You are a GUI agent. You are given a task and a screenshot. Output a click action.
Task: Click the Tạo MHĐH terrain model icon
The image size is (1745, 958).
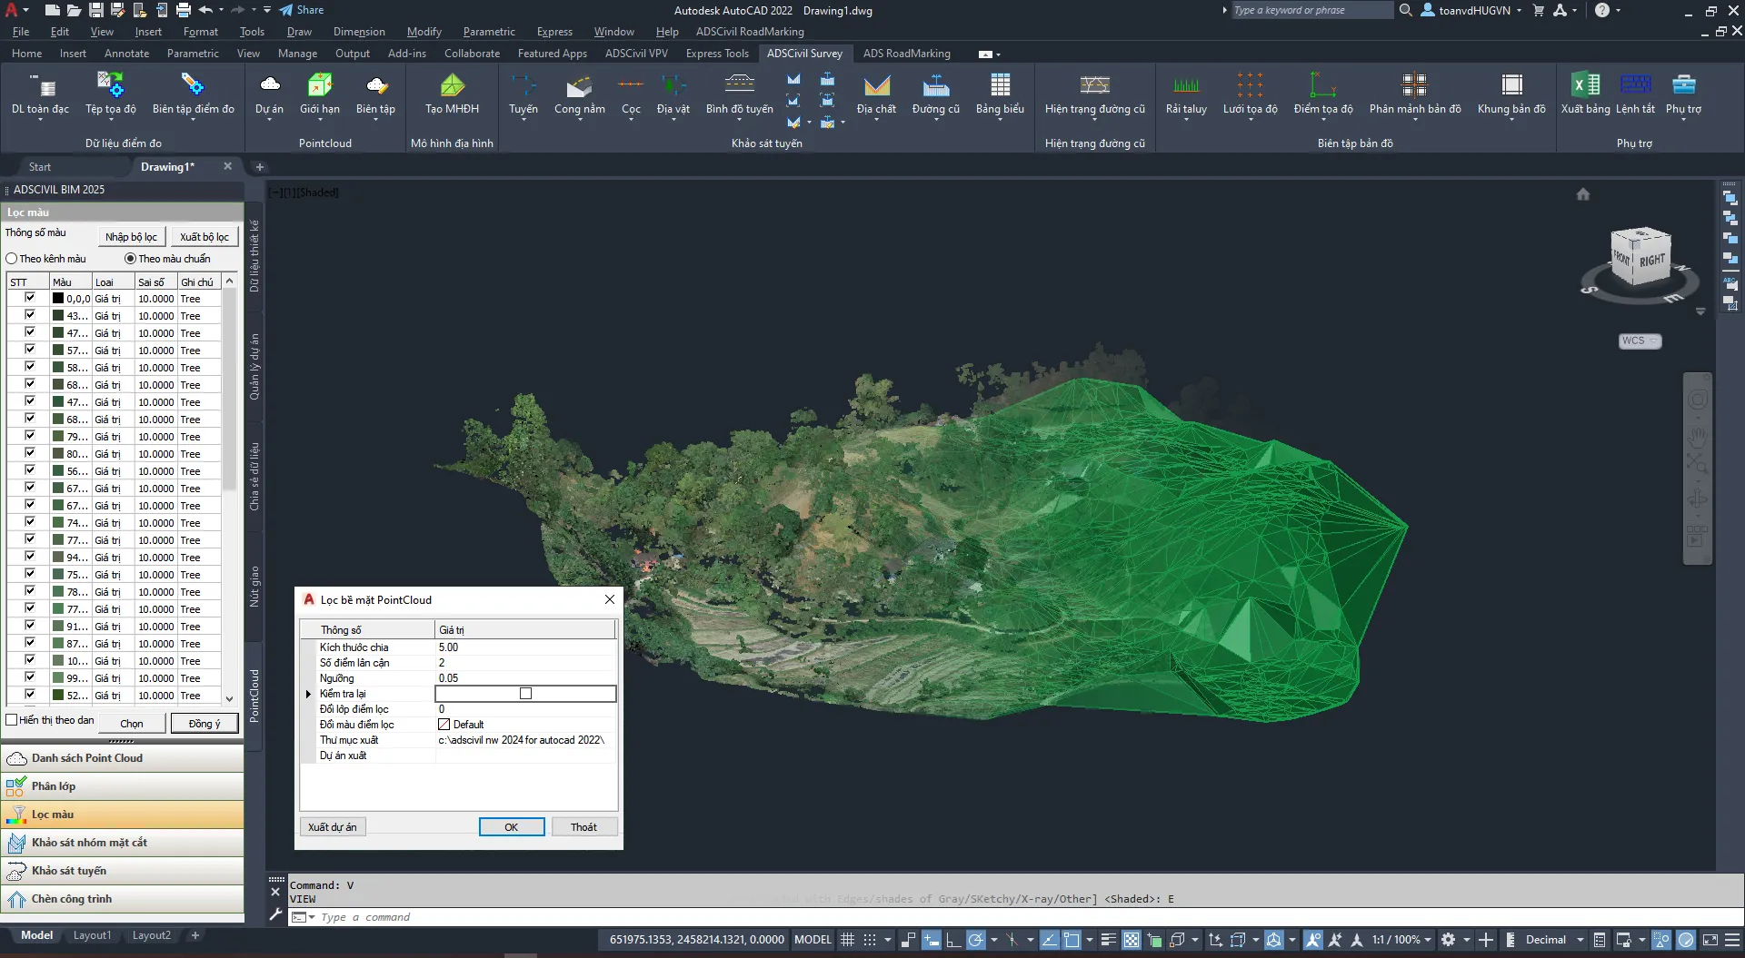tap(452, 86)
